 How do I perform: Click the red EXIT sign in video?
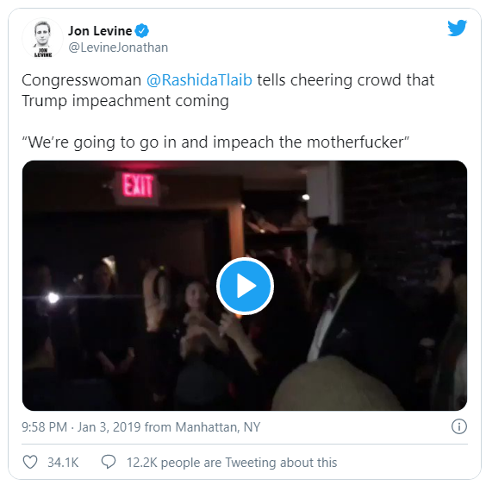138,185
